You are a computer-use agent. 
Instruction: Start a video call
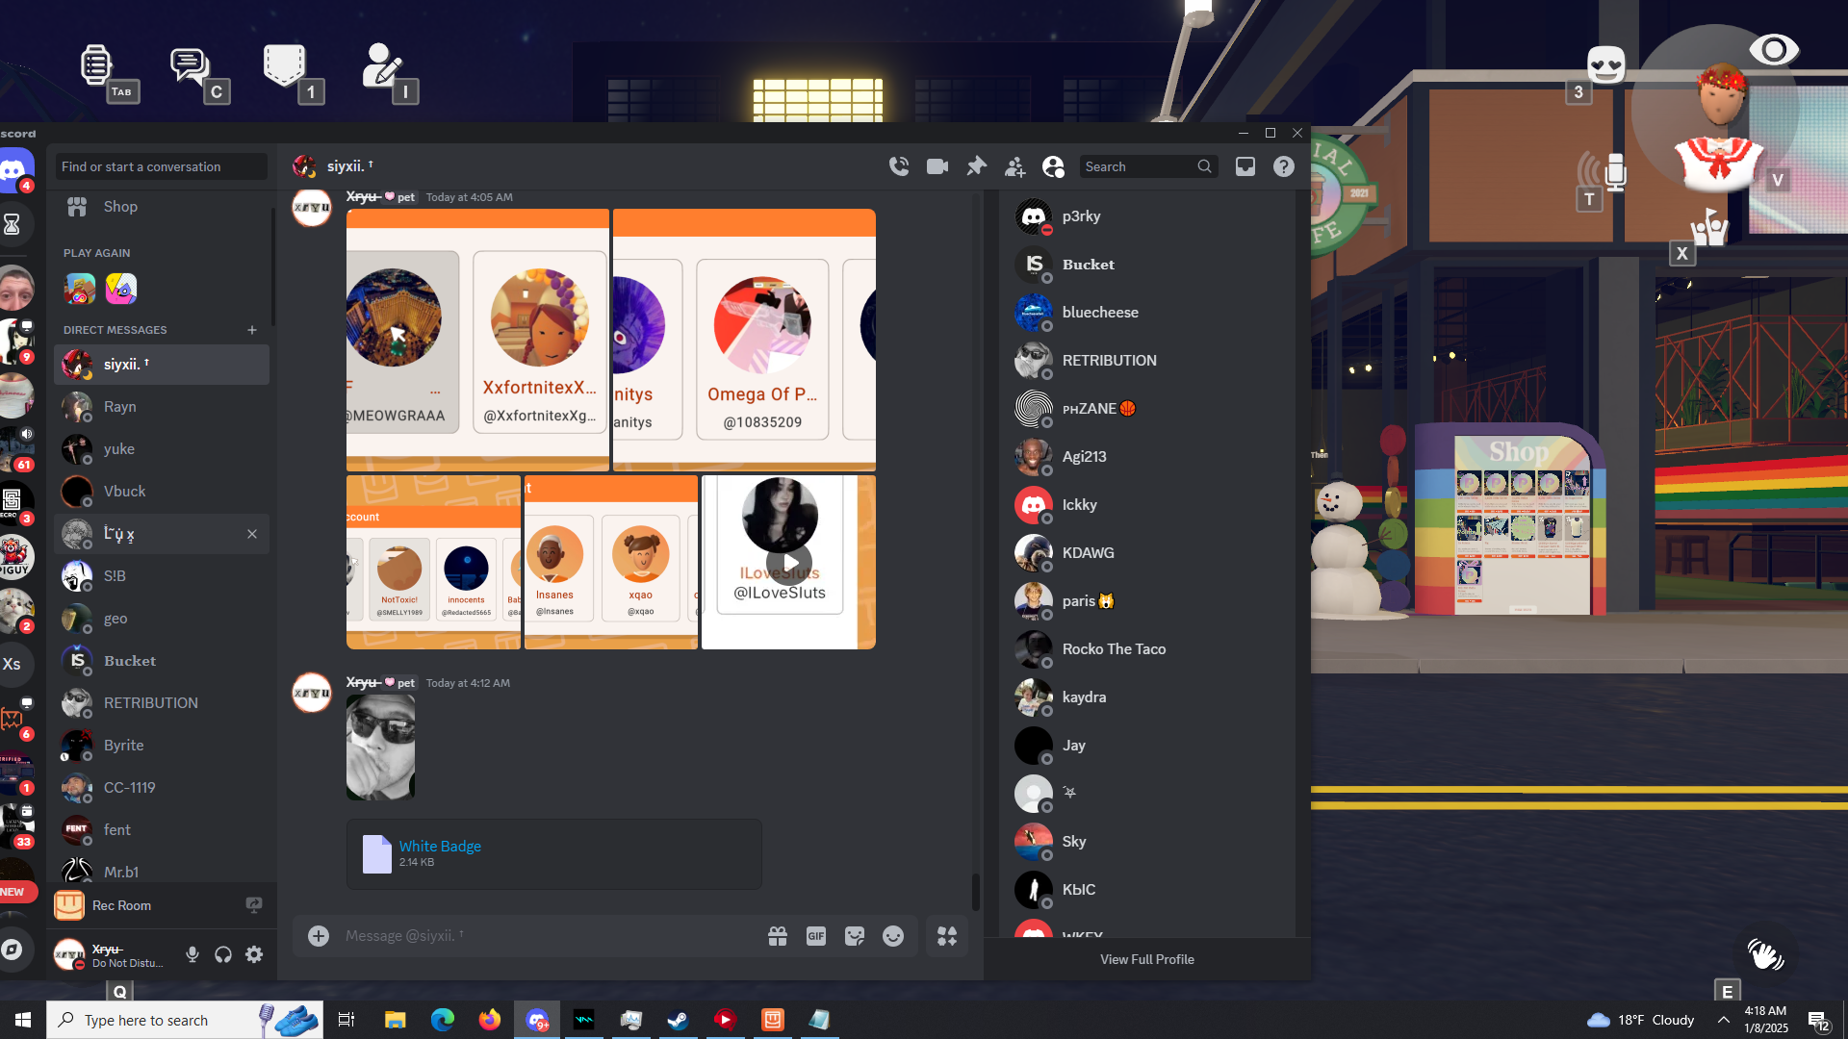[x=937, y=166]
